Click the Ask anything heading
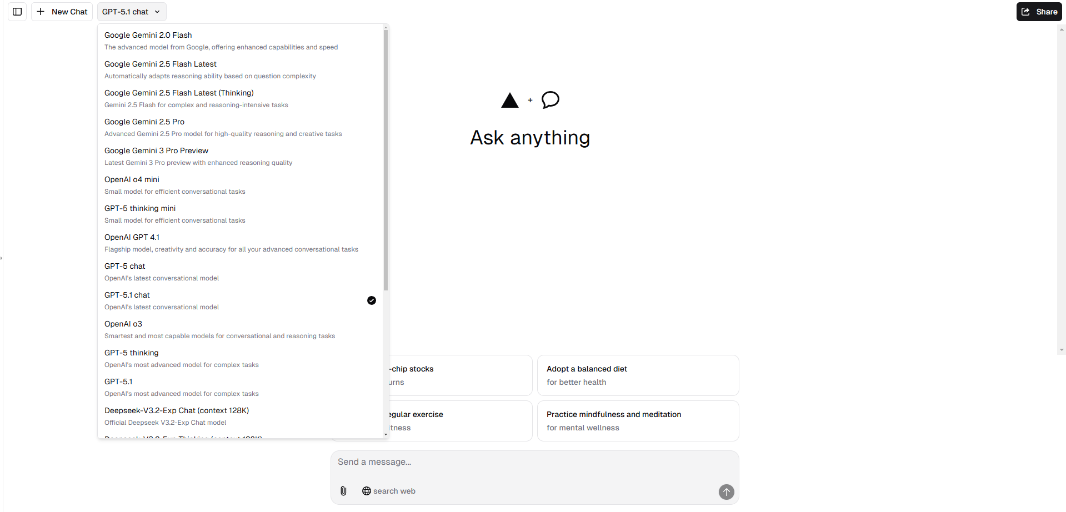The image size is (1066, 512). click(x=530, y=138)
